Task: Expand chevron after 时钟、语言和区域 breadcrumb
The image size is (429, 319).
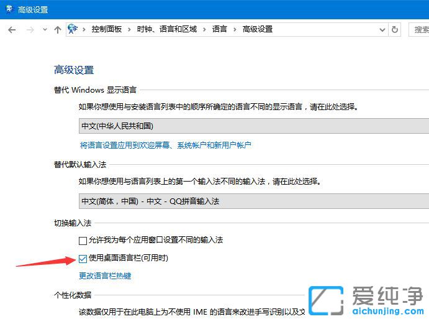Action: 204,29
